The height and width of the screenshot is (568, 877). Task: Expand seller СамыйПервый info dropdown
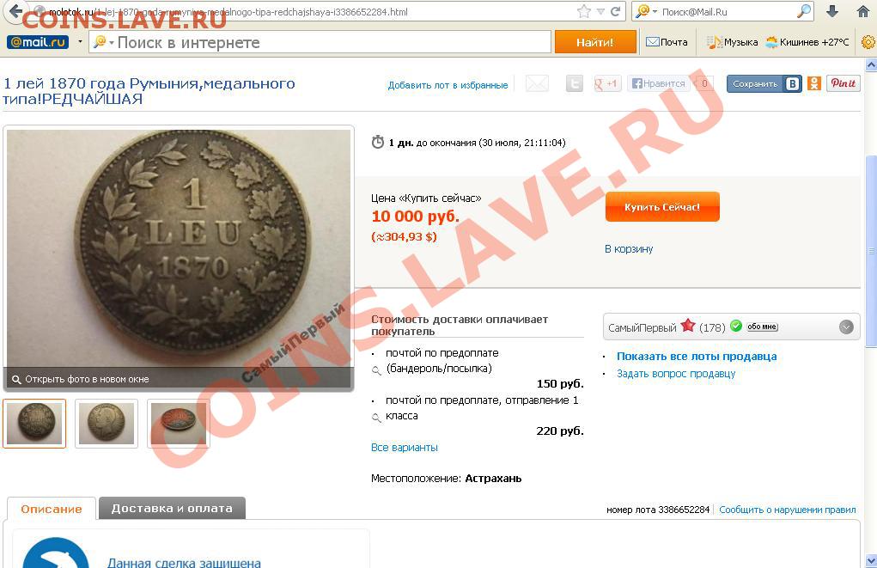[846, 327]
